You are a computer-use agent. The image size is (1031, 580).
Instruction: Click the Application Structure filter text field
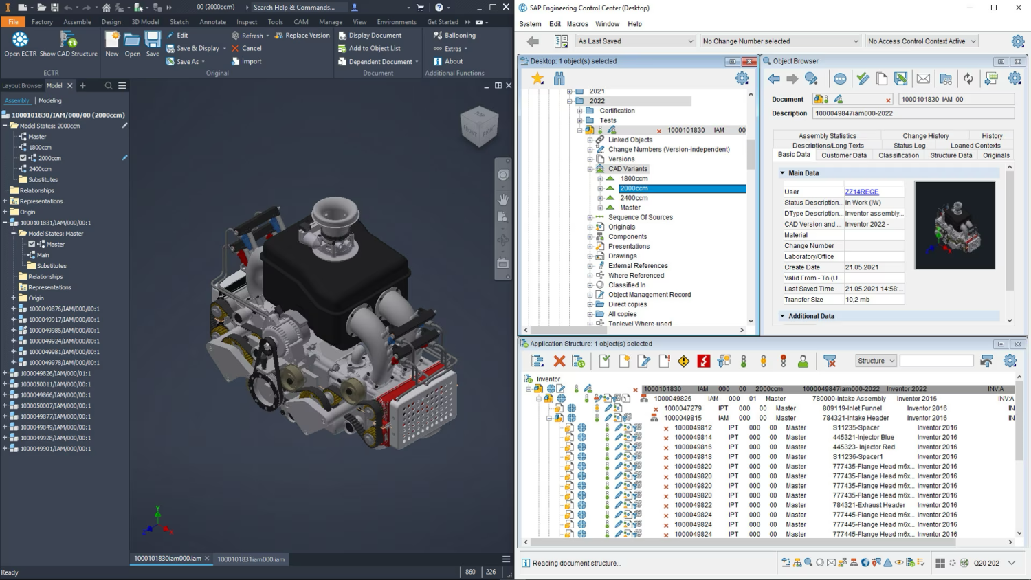[x=937, y=361]
